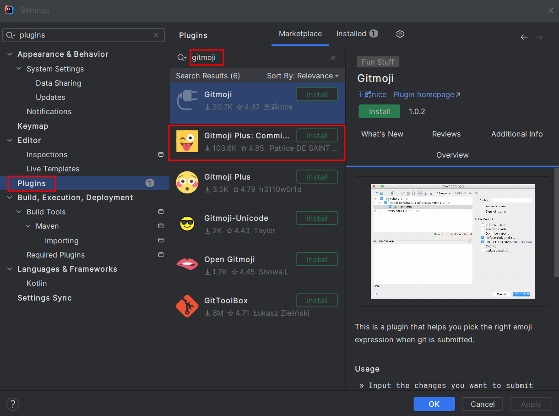Clear the gitmoji marketplace search text

pos(333,58)
